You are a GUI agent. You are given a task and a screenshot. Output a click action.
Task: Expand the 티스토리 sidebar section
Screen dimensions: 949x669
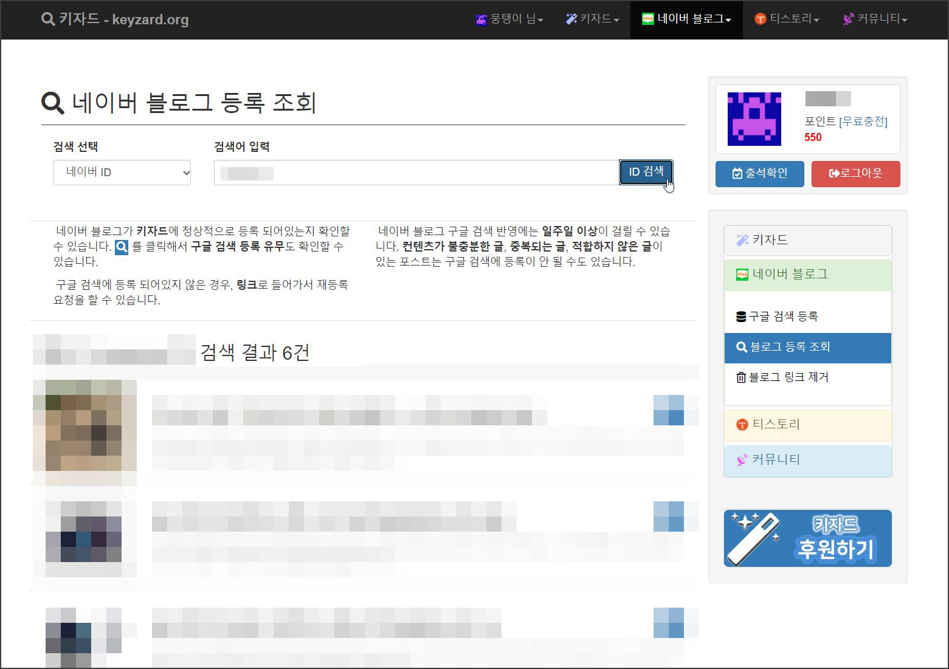808,425
